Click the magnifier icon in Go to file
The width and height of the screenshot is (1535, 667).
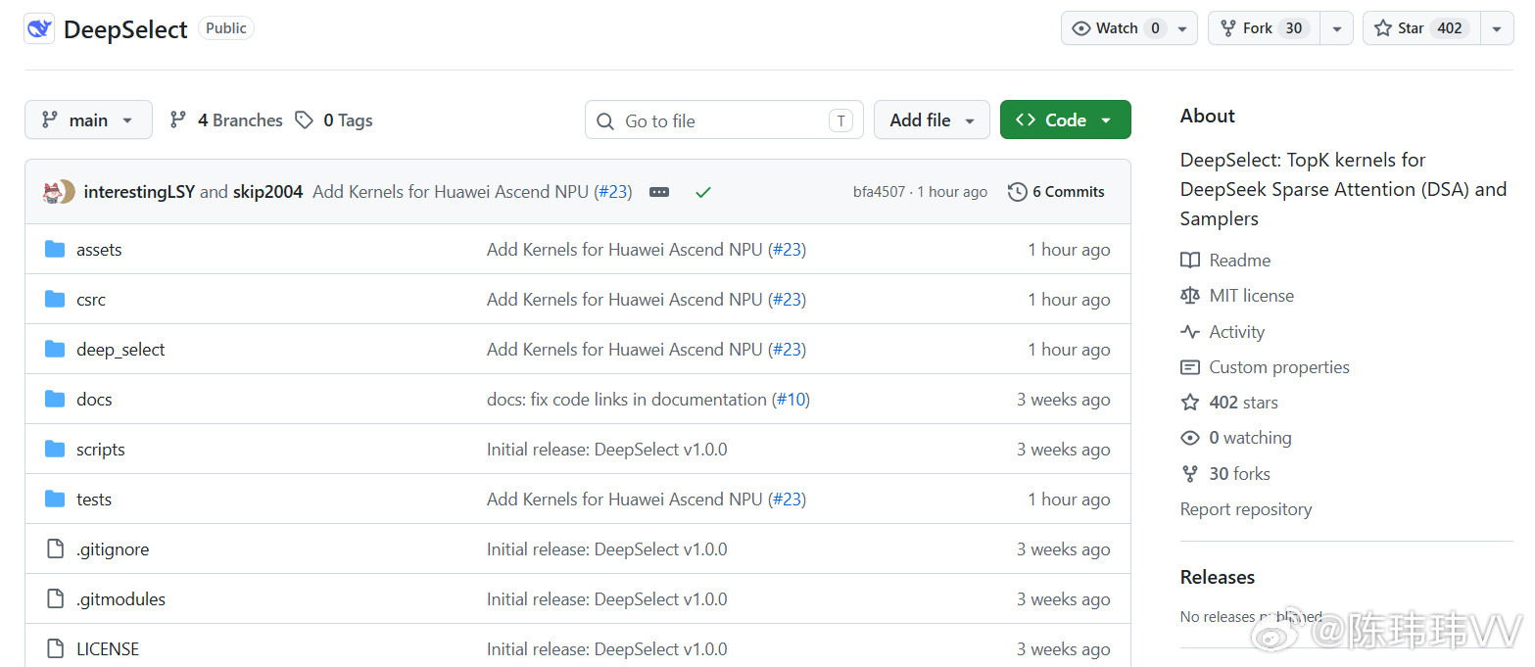[606, 121]
